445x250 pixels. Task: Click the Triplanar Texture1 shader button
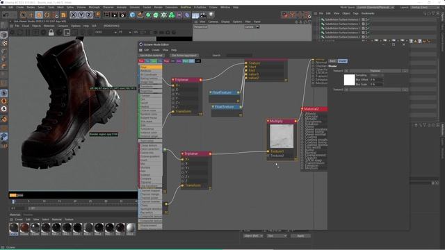(375, 71)
